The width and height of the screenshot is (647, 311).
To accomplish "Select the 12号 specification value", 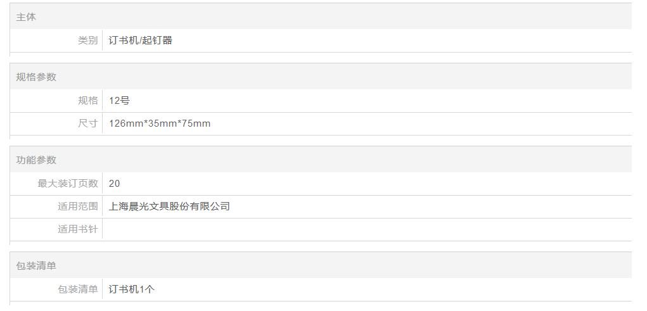I will pyautogui.click(x=119, y=100).
